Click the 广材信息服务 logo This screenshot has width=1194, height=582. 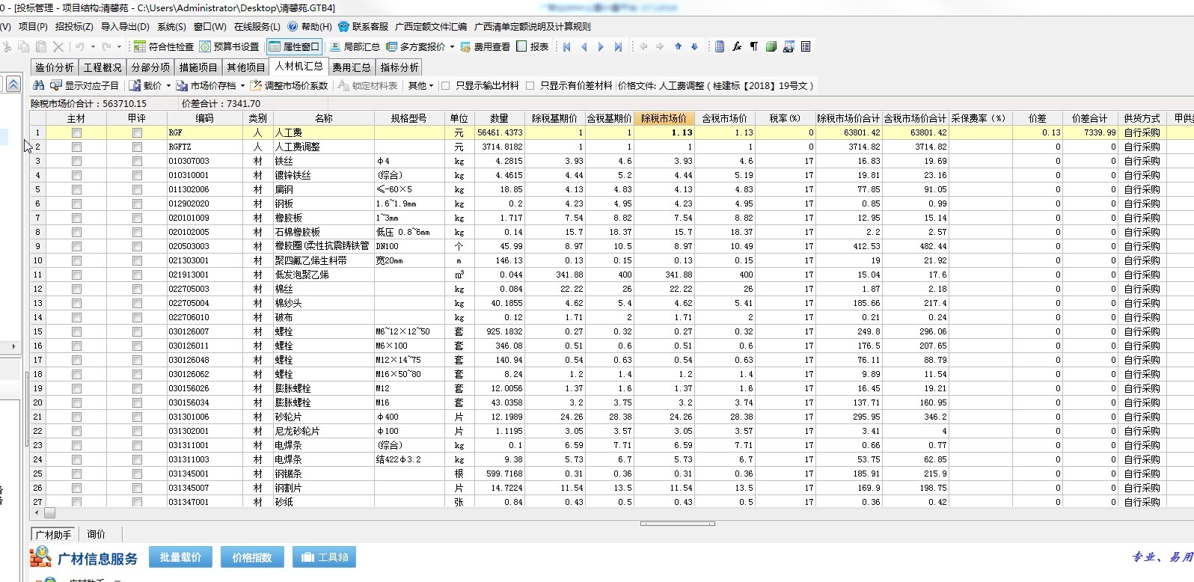tap(83, 558)
